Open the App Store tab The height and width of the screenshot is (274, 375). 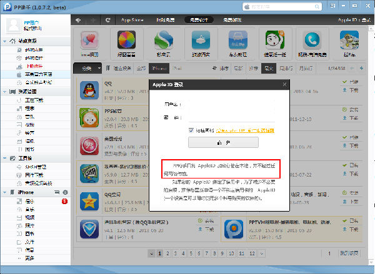[x=132, y=20]
